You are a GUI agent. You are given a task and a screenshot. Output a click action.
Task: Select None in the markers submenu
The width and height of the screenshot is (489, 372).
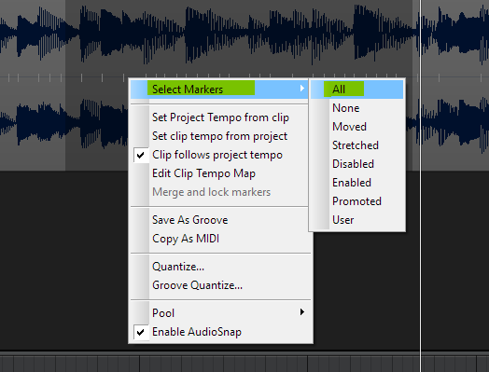(x=356, y=108)
